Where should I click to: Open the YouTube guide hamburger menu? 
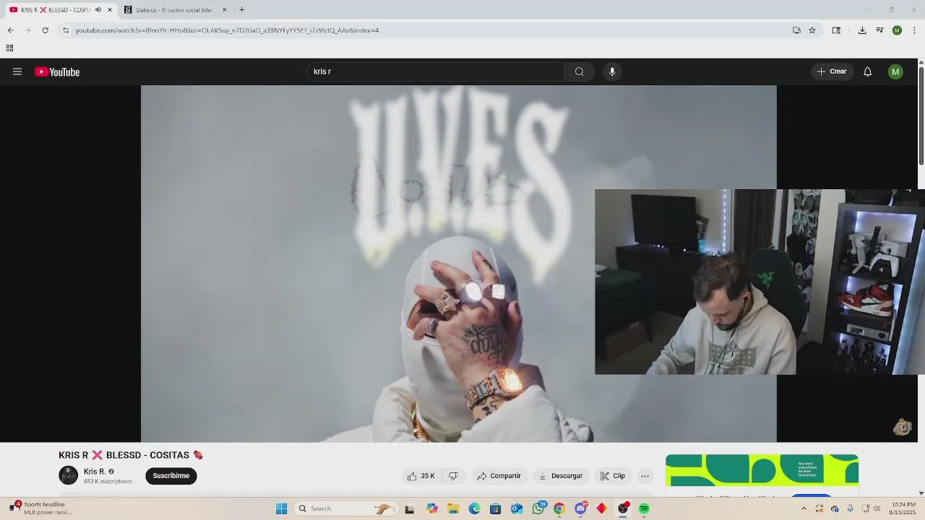click(17, 71)
